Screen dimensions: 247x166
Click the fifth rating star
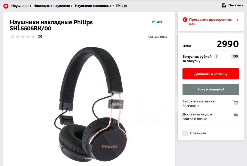coord(33,37)
